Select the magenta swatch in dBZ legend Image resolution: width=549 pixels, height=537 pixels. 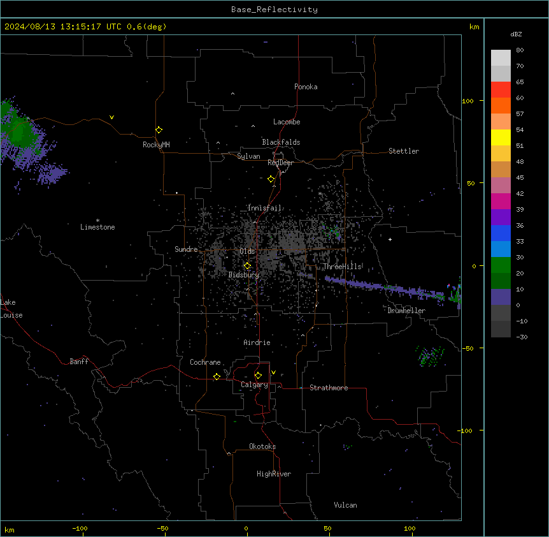click(501, 201)
